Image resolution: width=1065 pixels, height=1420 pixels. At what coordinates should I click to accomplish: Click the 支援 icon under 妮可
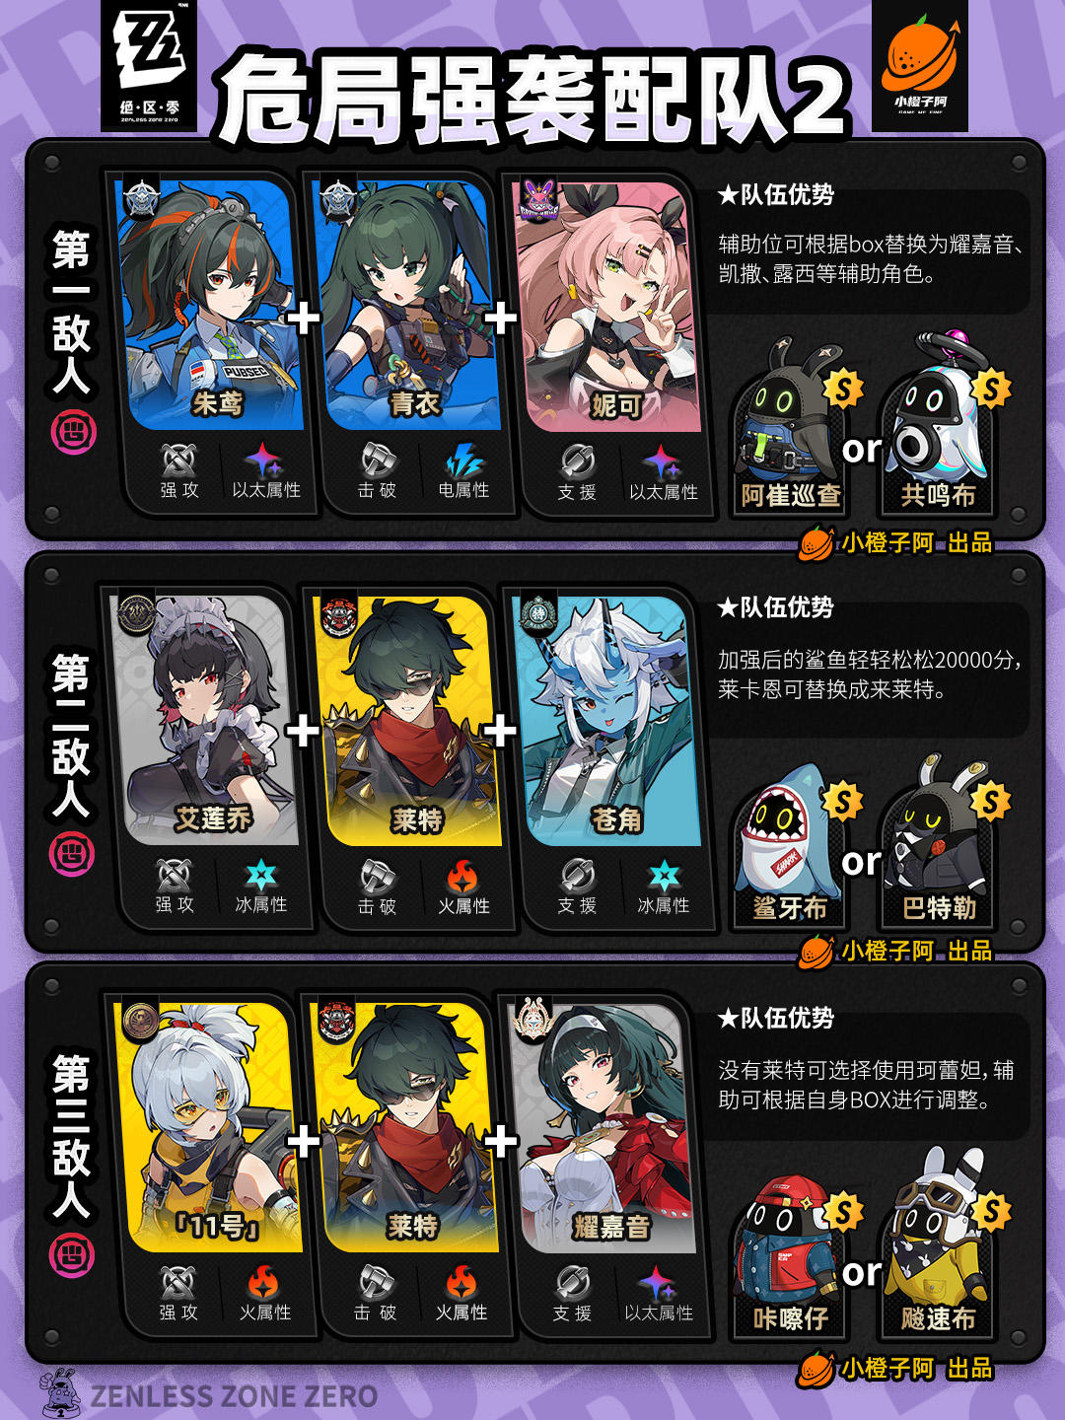(577, 461)
